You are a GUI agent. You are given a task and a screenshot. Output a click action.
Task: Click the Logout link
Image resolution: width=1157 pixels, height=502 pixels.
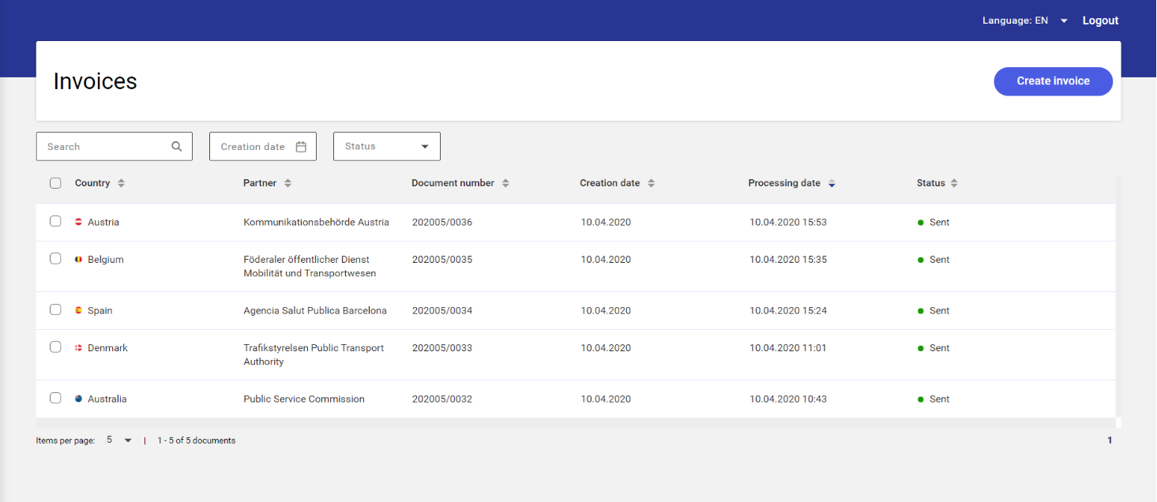(x=1100, y=21)
